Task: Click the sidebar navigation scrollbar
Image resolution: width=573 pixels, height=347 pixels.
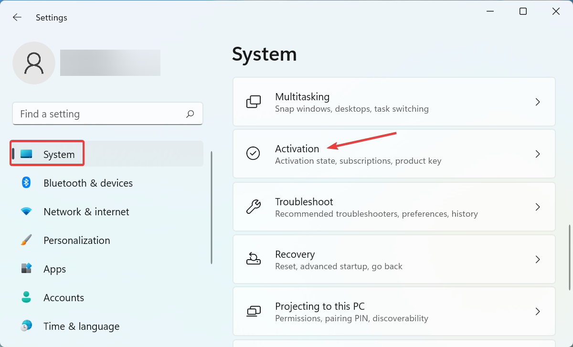Action: pos(212,208)
